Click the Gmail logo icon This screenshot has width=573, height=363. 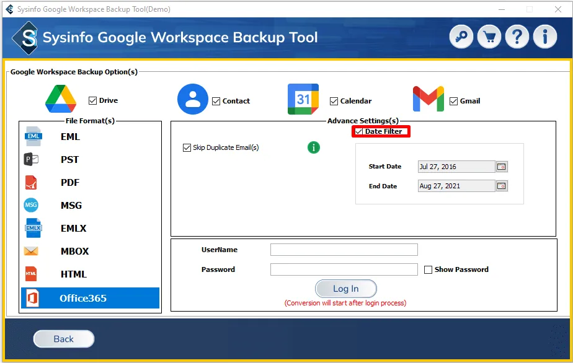(429, 99)
